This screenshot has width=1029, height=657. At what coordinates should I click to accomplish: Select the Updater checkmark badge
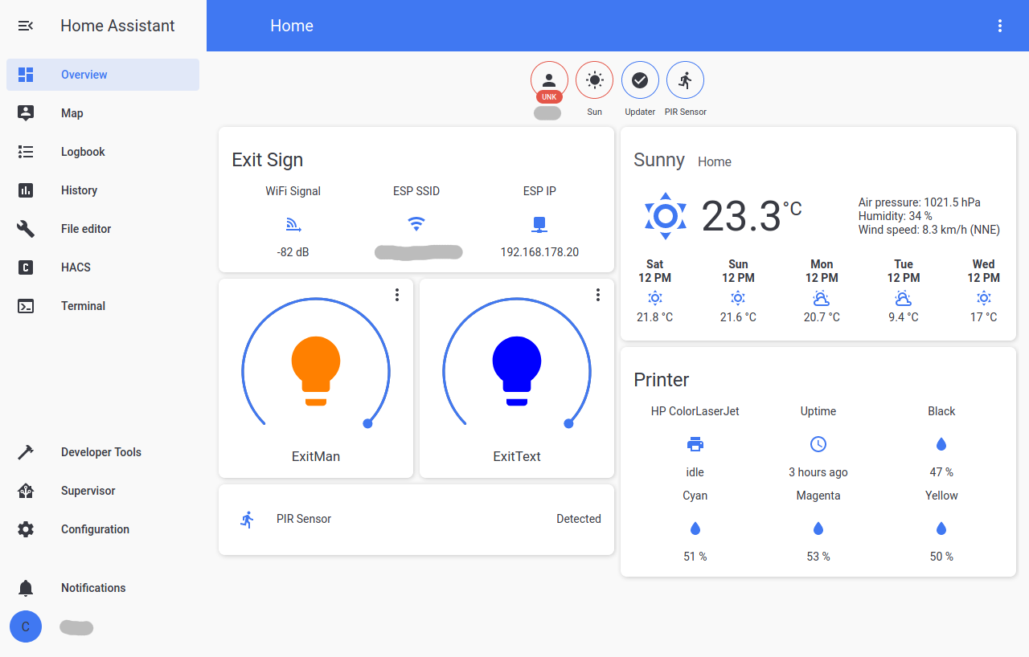click(x=640, y=80)
